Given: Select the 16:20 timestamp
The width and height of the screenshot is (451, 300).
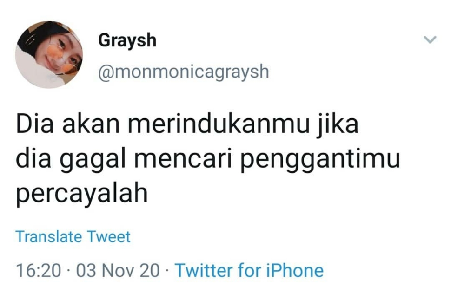Looking at the screenshot, I should [39, 271].
